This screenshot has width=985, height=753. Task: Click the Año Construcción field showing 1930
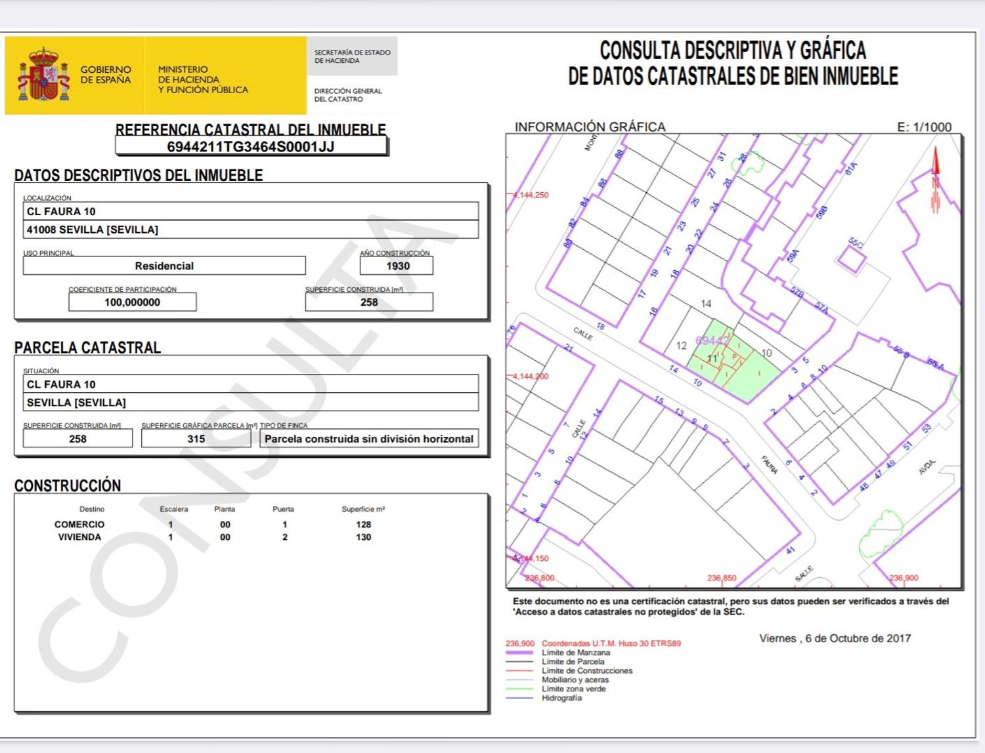(397, 266)
